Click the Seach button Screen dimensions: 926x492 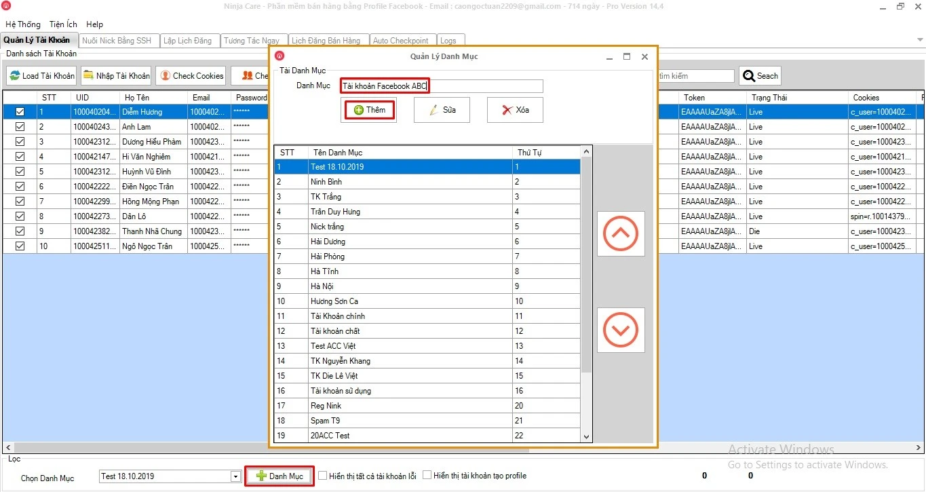(760, 75)
